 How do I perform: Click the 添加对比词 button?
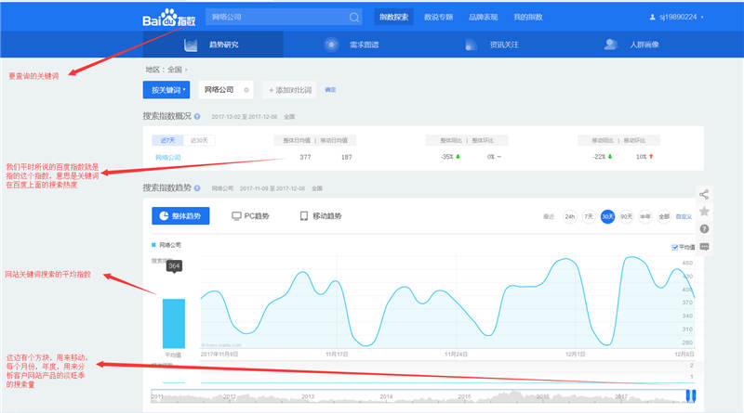pos(290,90)
